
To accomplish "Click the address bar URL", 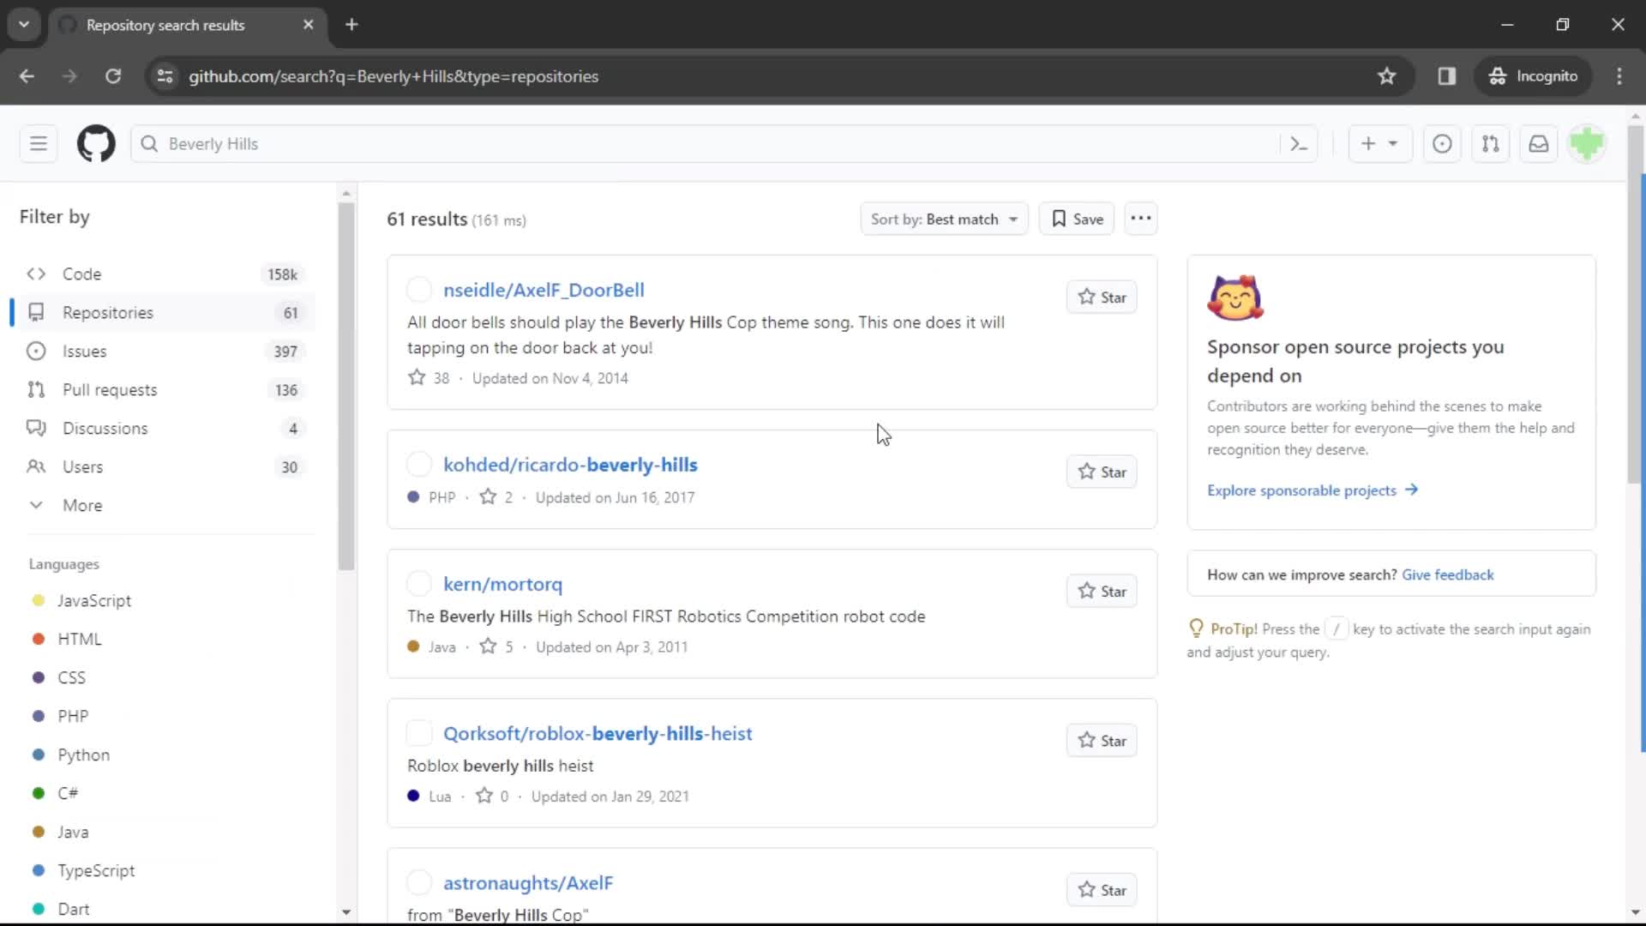I will coord(393,76).
